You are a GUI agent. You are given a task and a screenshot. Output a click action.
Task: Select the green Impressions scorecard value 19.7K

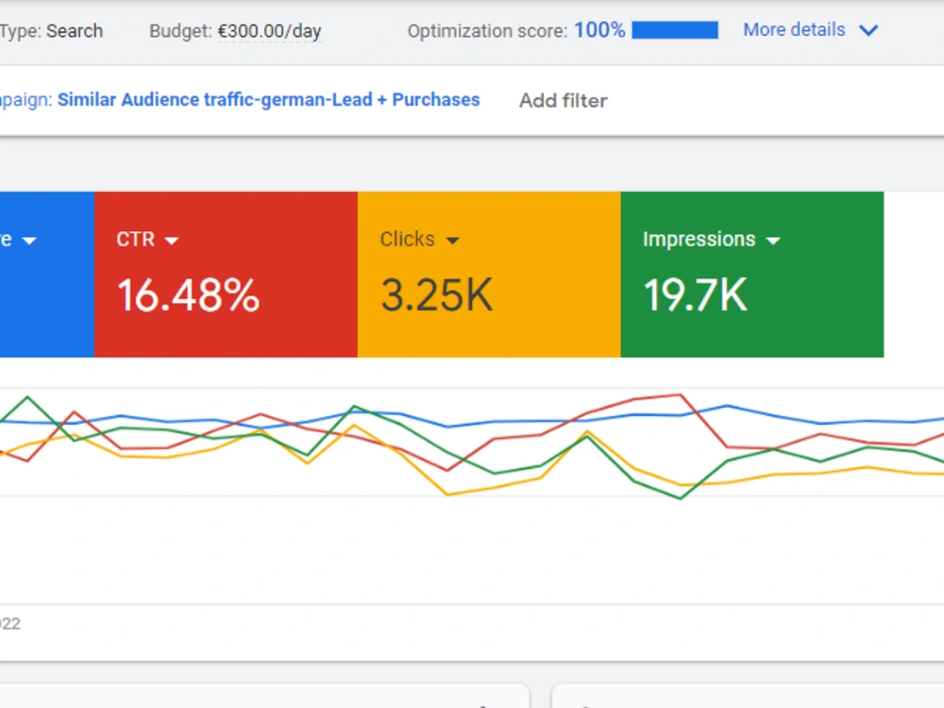696,295
